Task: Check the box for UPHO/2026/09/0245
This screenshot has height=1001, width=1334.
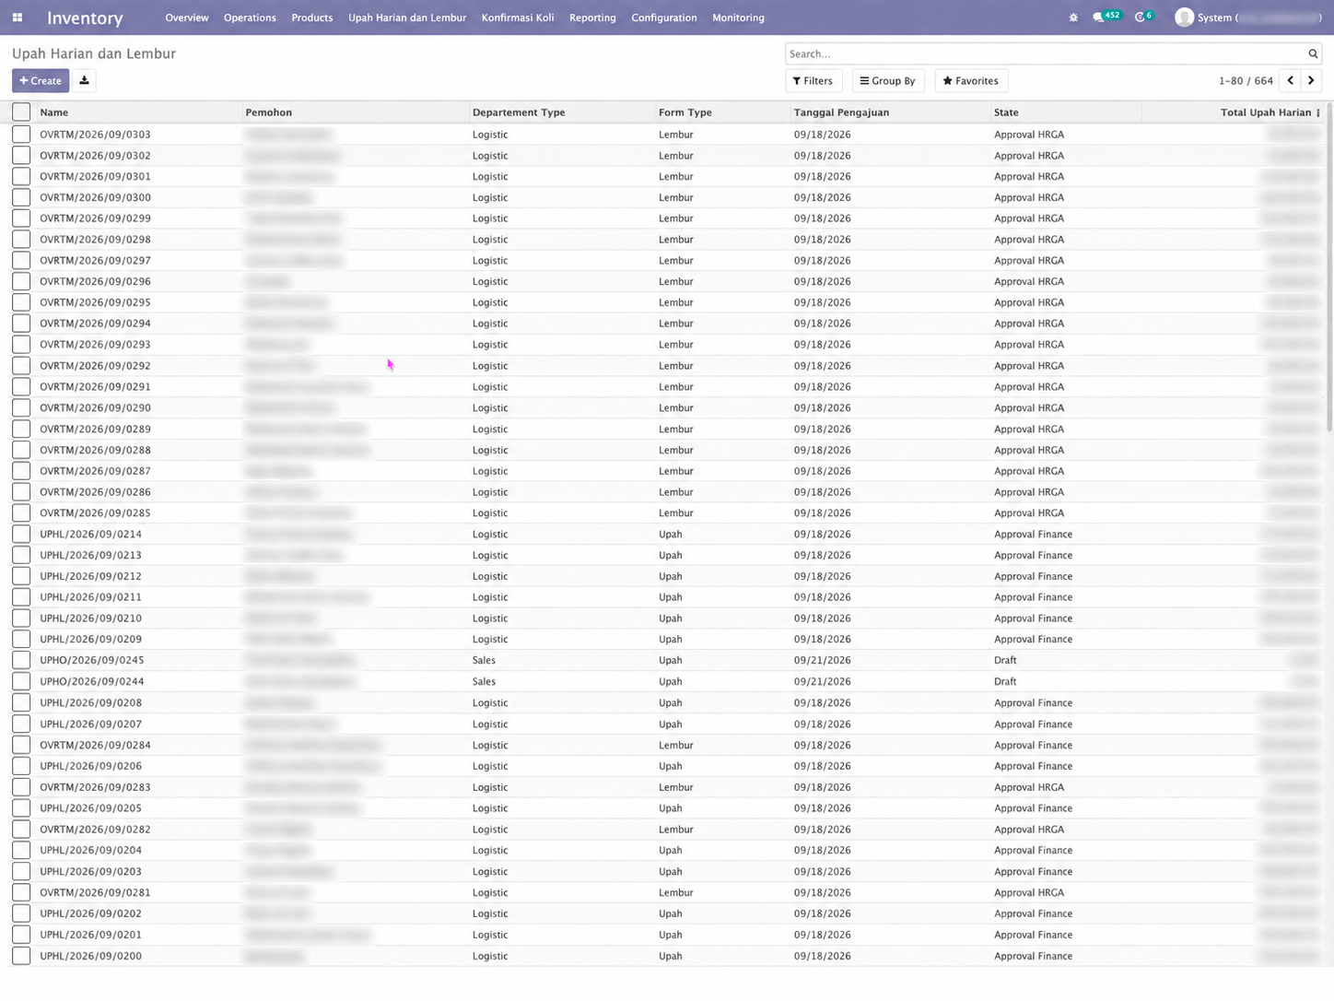Action: (21, 660)
